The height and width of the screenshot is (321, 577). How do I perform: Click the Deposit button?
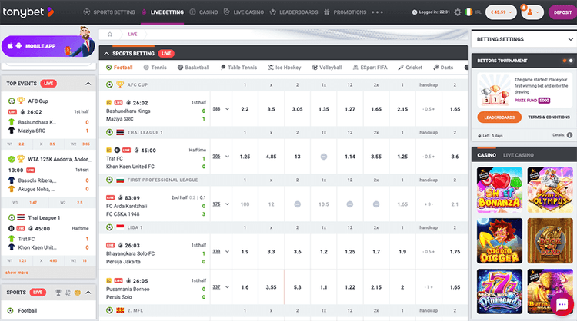(562, 12)
